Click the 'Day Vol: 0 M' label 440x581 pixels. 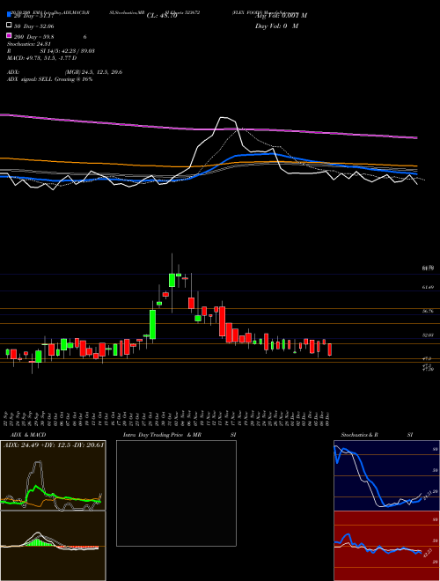point(276,26)
